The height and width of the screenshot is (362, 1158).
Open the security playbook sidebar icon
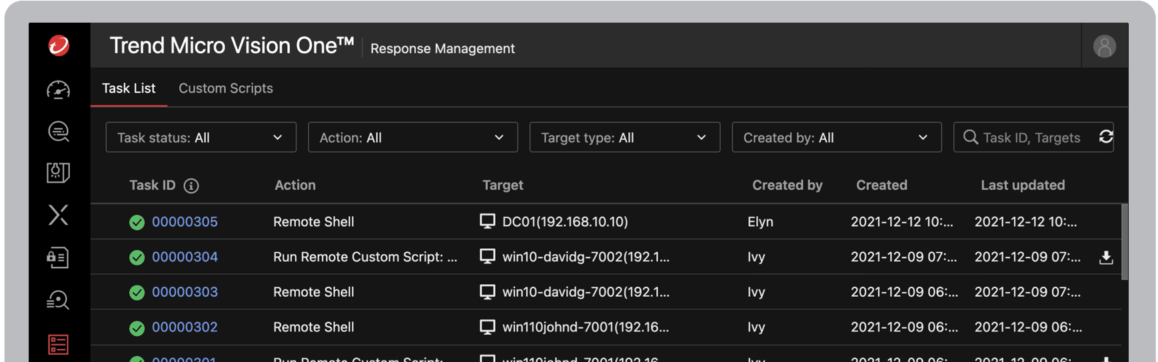click(59, 173)
